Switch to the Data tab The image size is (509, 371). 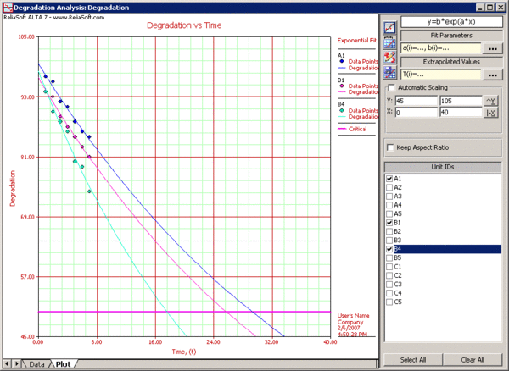click(37, 364)
